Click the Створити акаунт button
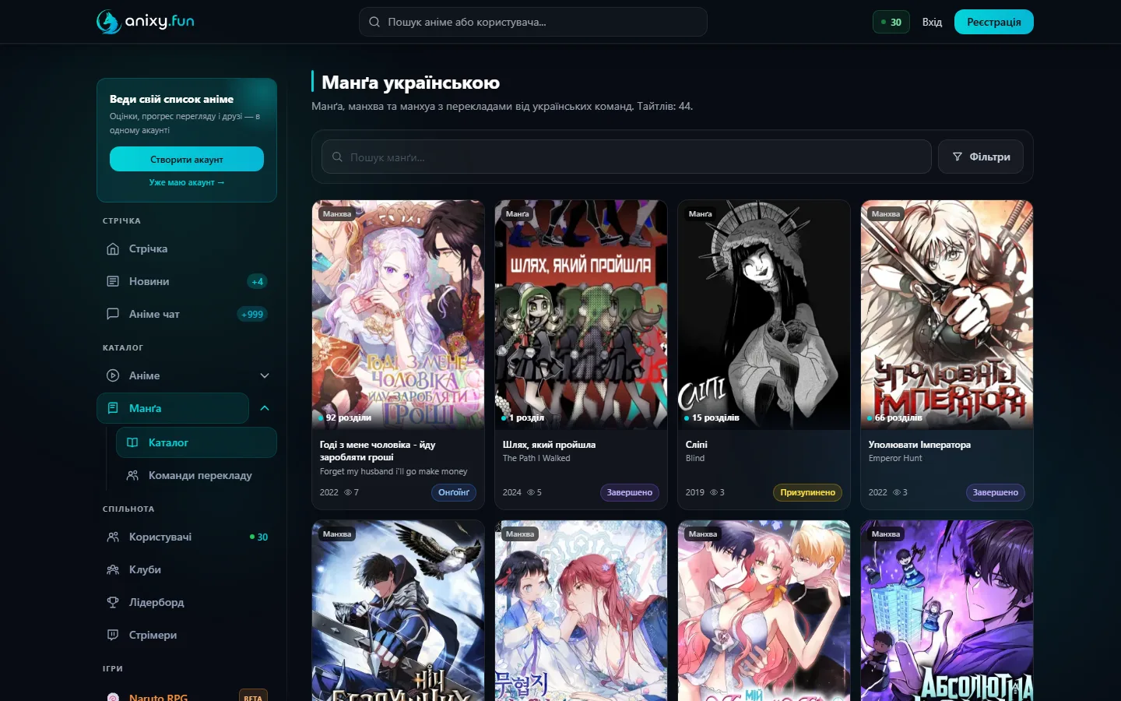 pos(187,159)
